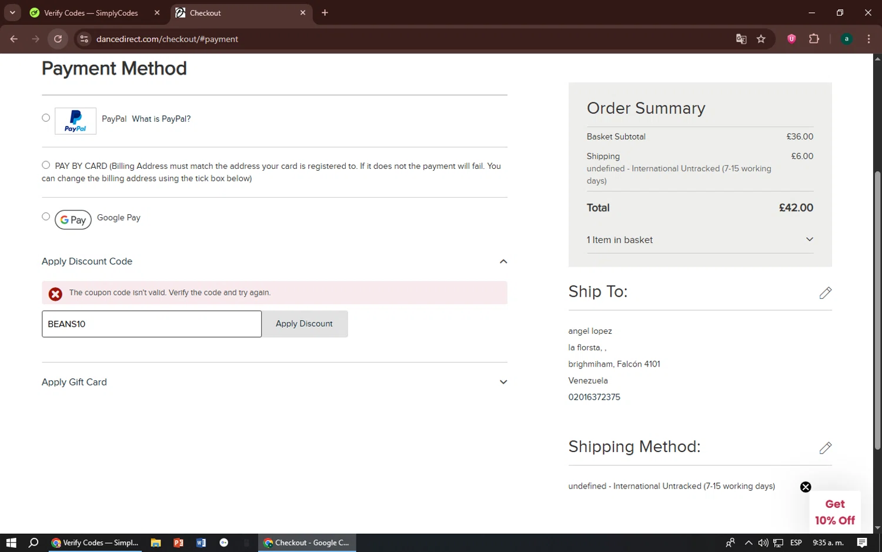
Task: Click the PayPal logo image
Action: pyautogui.click(x=75, y=121)
